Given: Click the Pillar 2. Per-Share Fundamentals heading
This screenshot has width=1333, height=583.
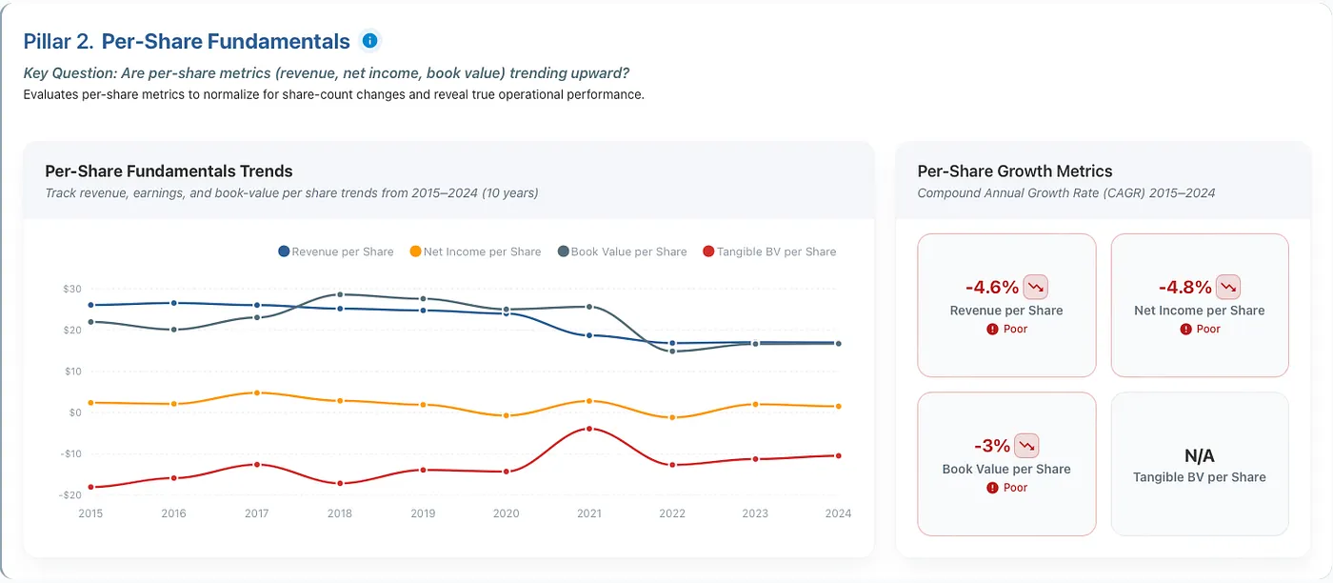Looking at the screenshot, I should point(187,41).
